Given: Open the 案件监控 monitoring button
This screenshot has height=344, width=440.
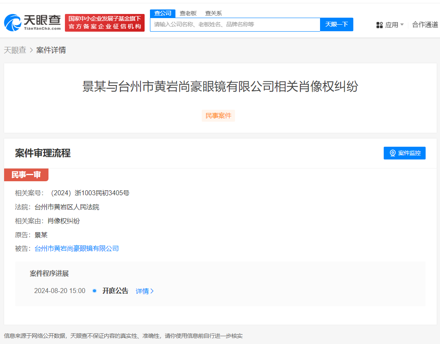Looking at the screenshot, I should (x=405, y=153).
